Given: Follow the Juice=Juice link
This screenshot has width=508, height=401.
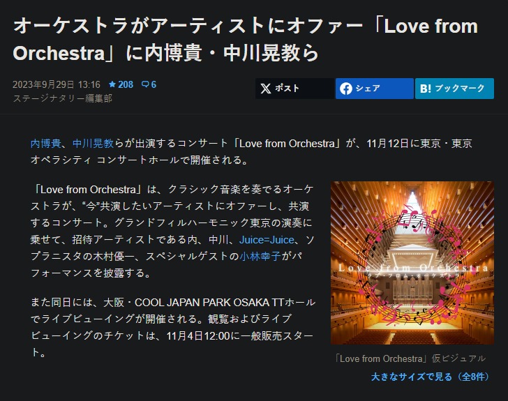Looking at the screenshot, I should [267, 240].
